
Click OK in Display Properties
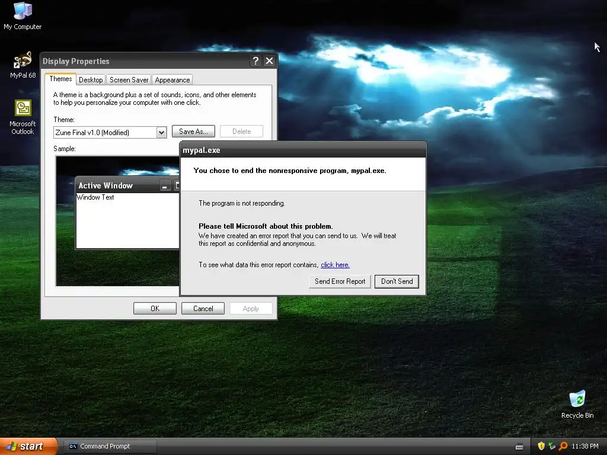pos(155,308)
